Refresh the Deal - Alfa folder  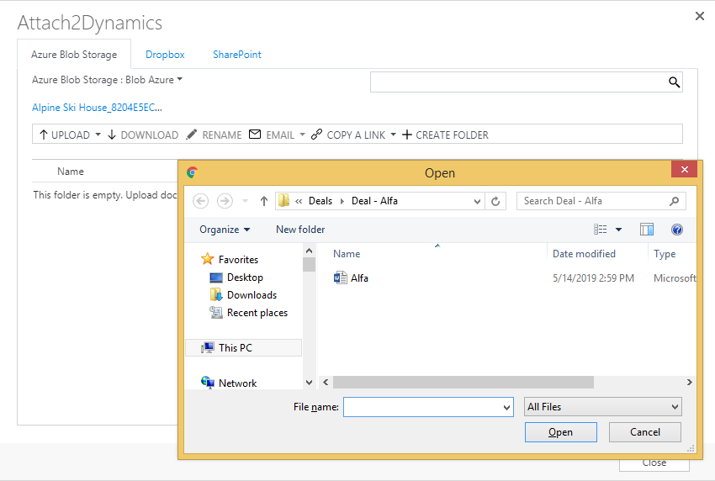(x=495, y=201)
